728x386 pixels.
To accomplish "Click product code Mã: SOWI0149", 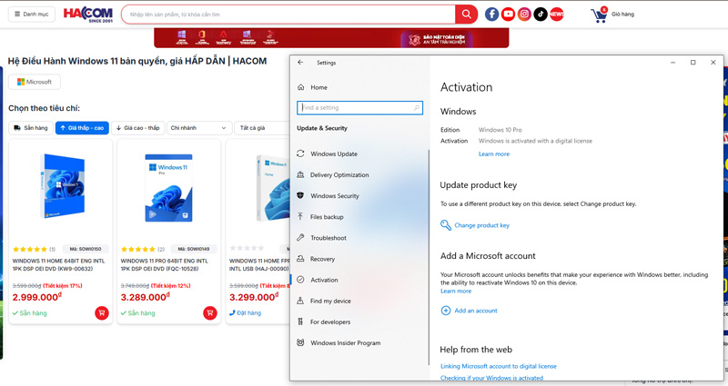I will click(194, 249).
